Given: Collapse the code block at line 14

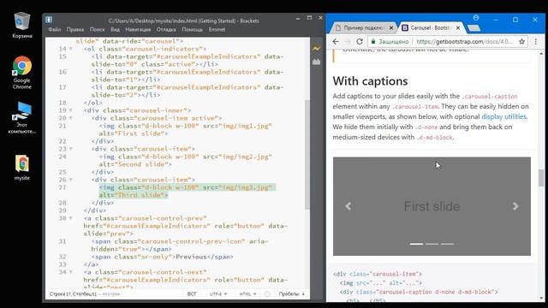Looking at the screenshot, I should tap(71, 49).
